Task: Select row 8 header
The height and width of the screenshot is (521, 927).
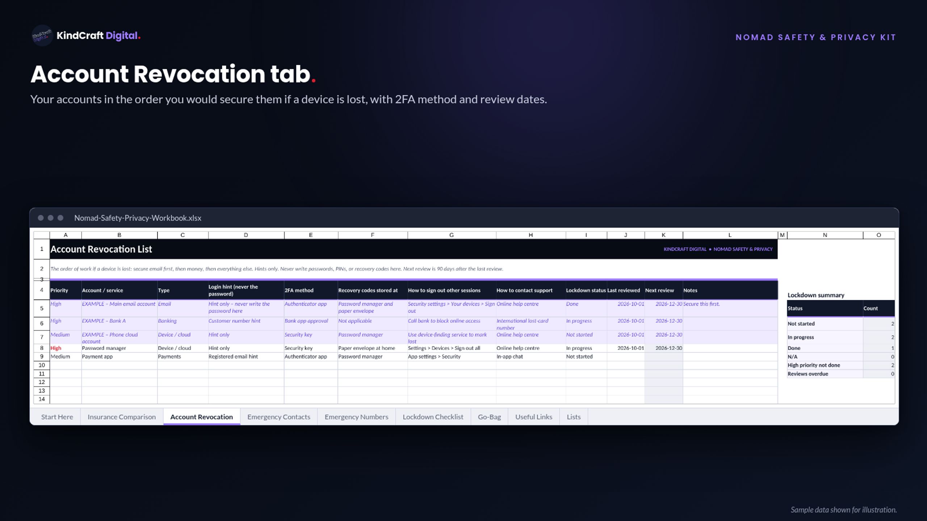Action: [x=42, y=348]
